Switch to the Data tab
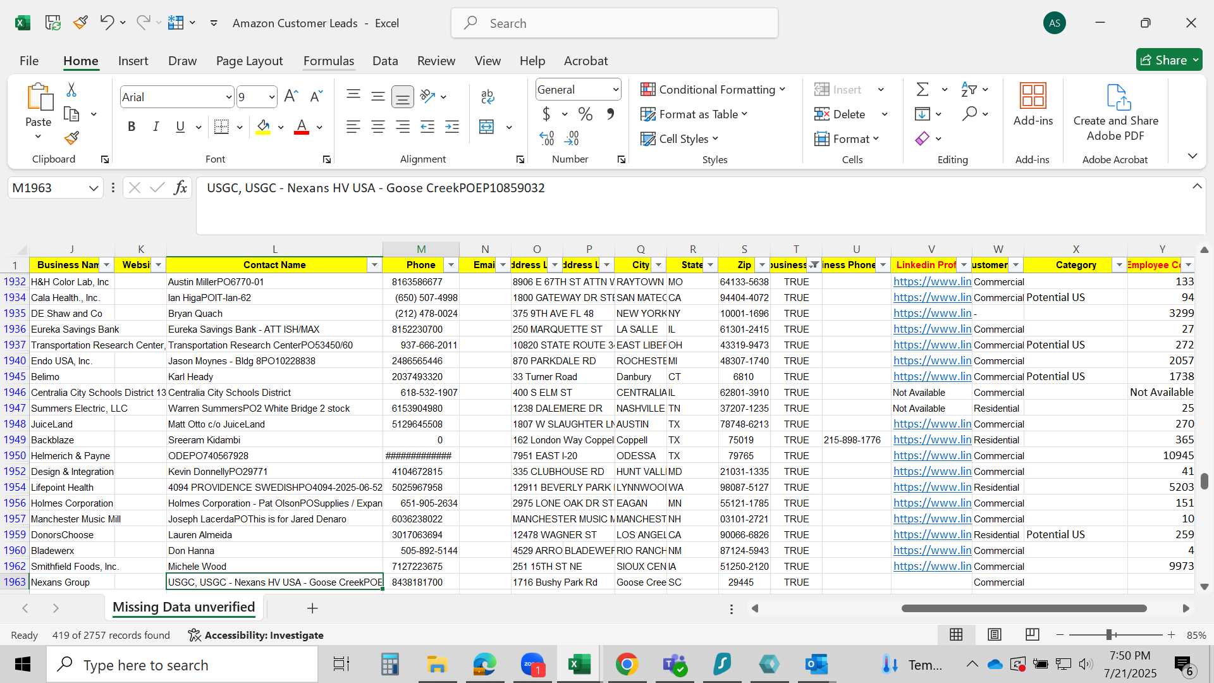This screenshot has height=683, width=1214. (x=385, y=61)
